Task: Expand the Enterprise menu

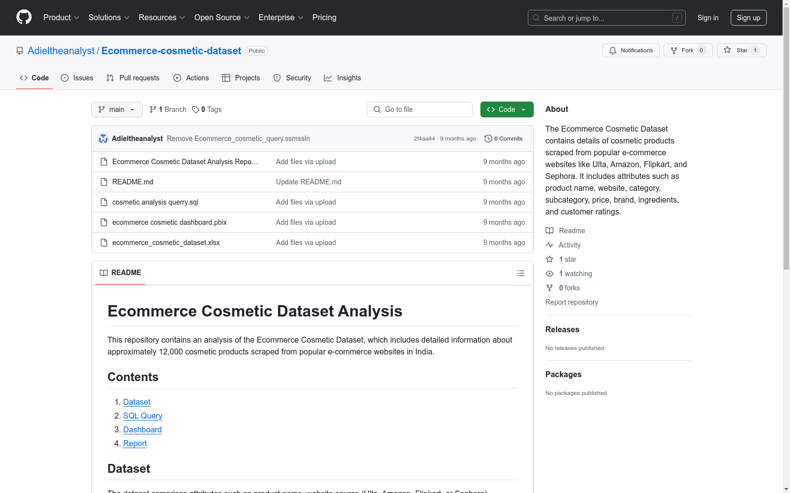Action: (281, 18)
